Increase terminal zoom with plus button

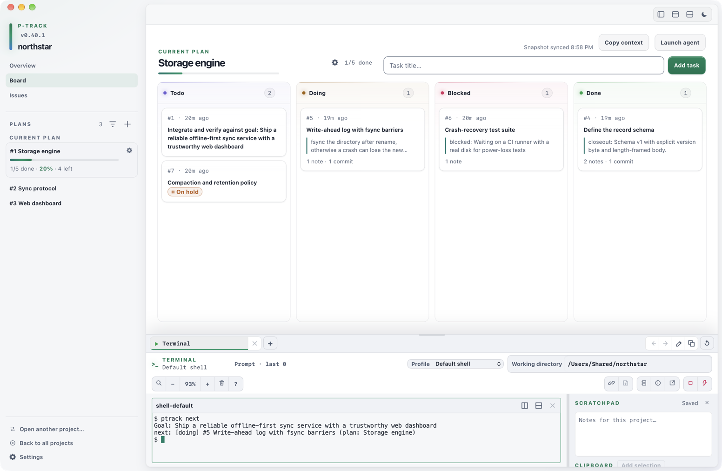[207, 384]
